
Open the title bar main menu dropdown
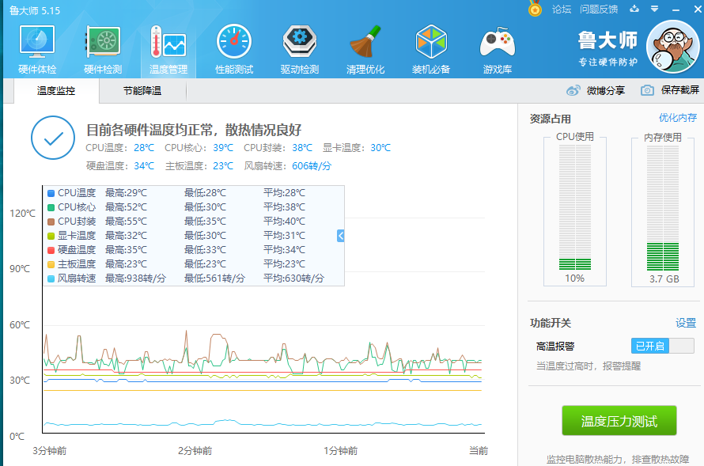coord(654,9)
